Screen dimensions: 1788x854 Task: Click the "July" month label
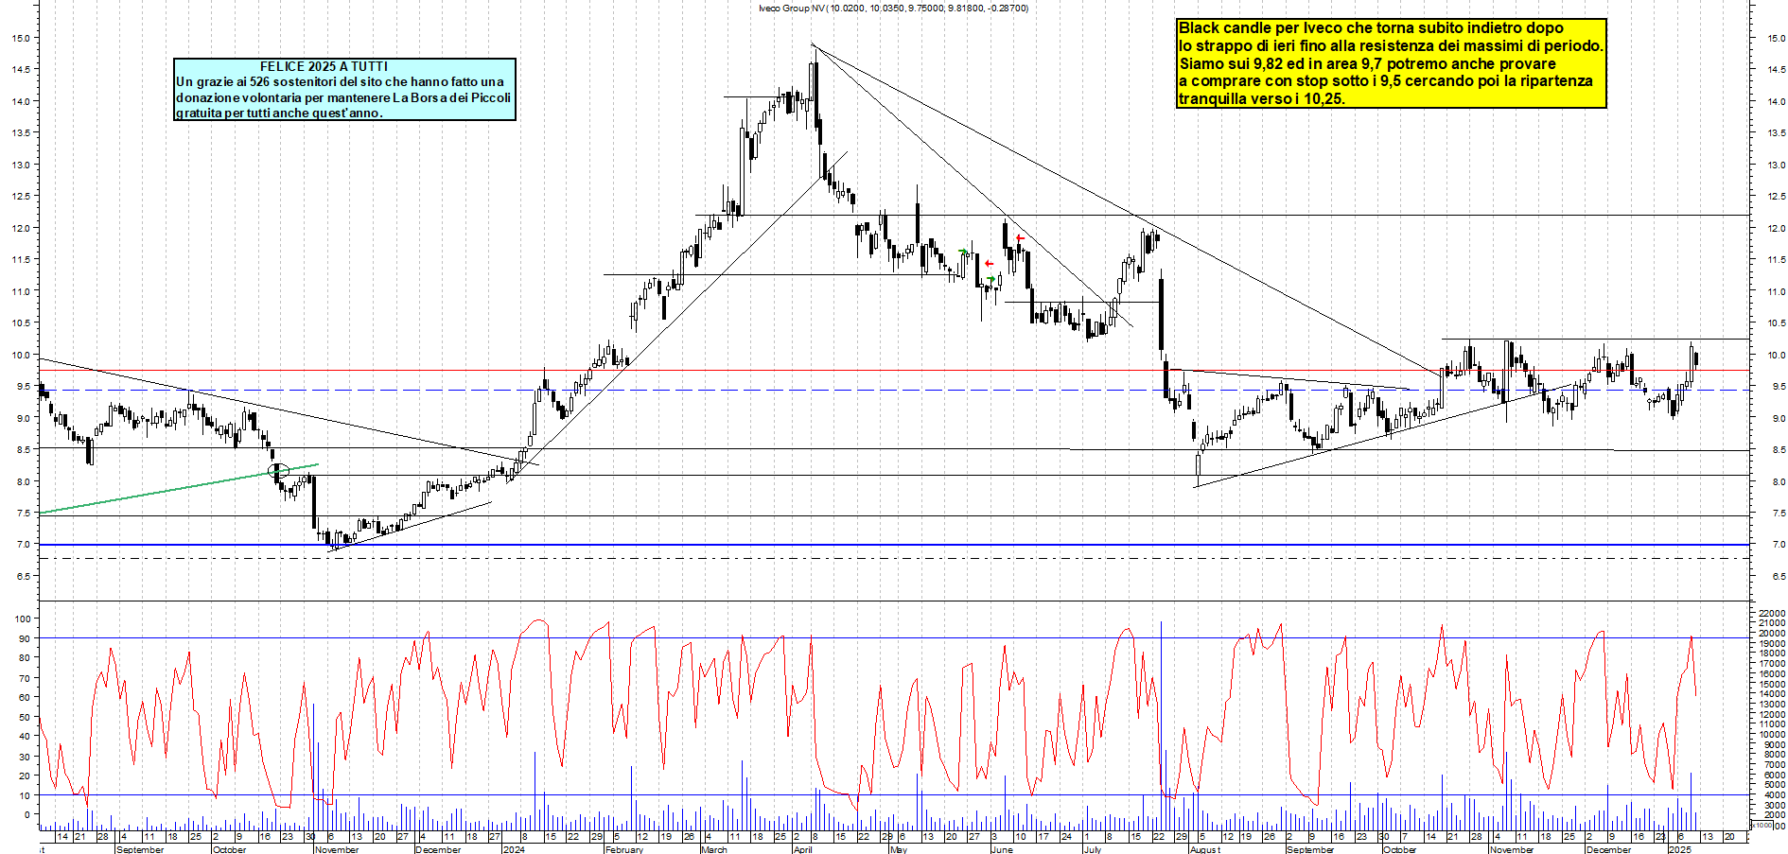click(1092, 849)
